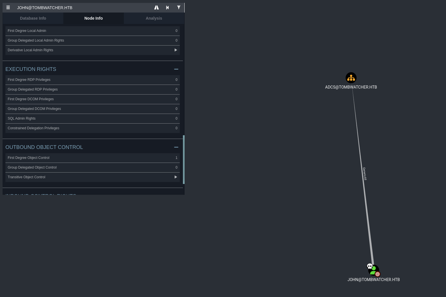
Task: Click the pathfinding road icon
Action: coord(156,8)
